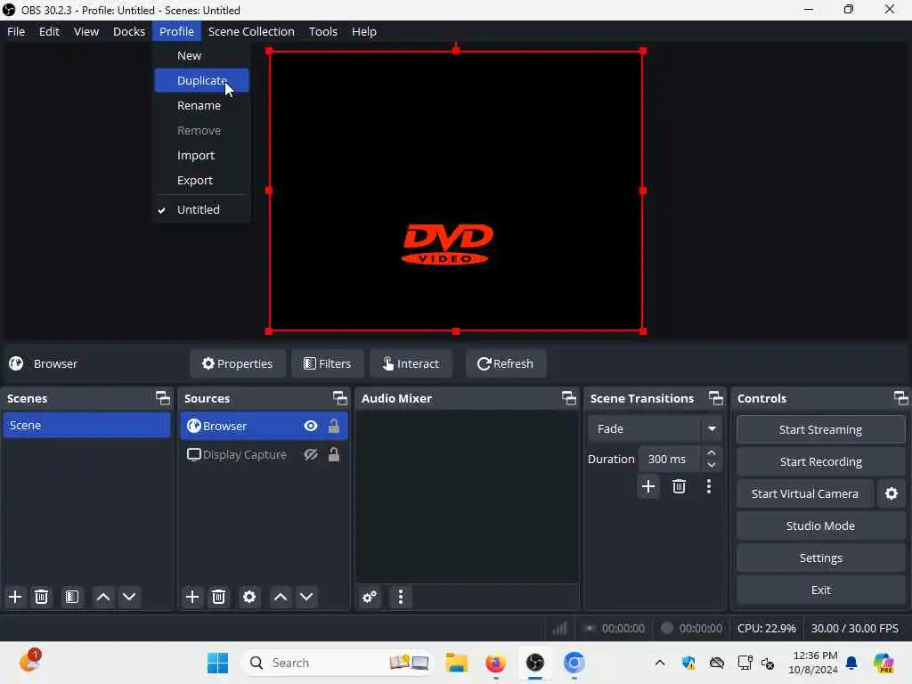The image size is (912, 684).
Task: Show hidden system tray icons
Action: (x=660, y=663)
